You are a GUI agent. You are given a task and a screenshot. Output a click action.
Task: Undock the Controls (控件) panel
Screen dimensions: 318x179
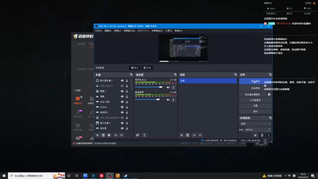point(270,75)
